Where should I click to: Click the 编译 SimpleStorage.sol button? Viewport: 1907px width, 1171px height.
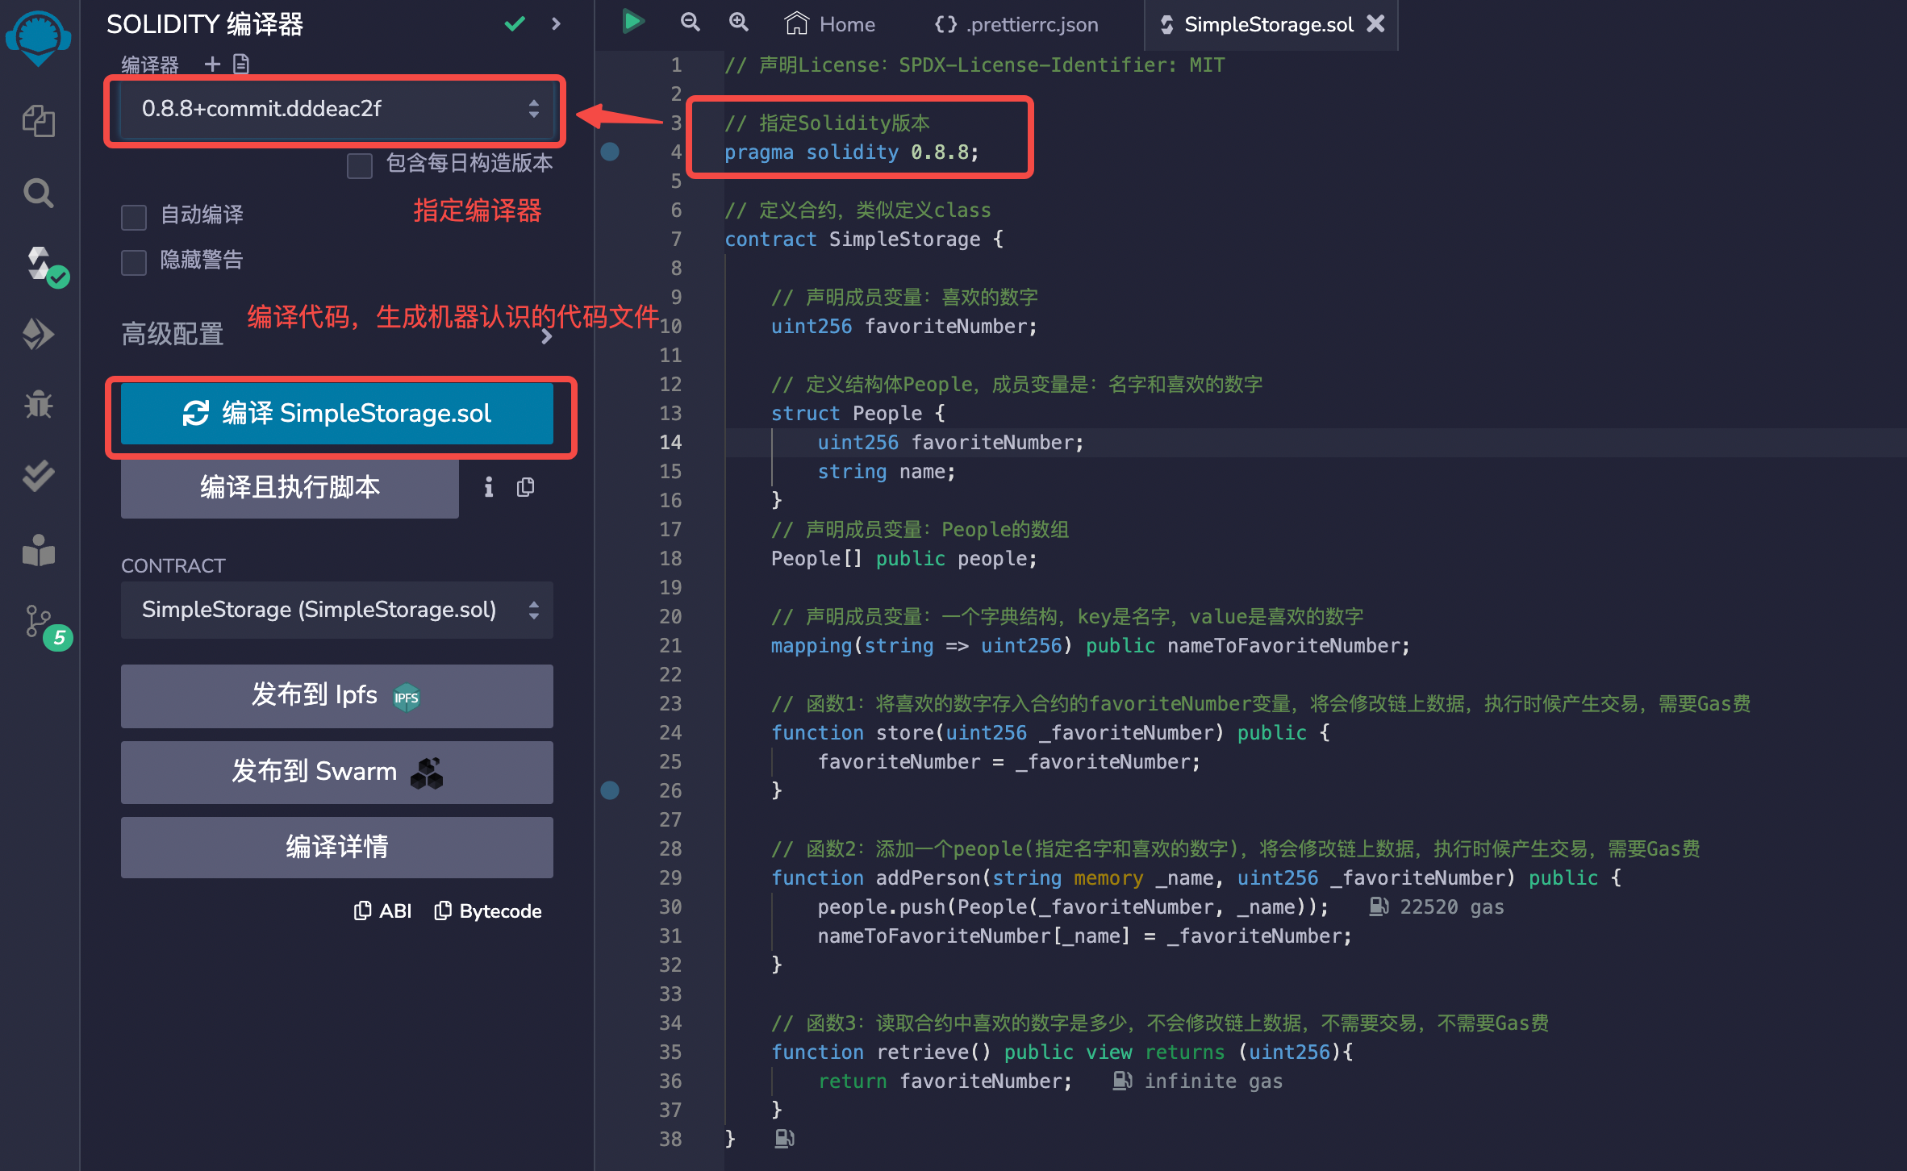coord(337,414)
